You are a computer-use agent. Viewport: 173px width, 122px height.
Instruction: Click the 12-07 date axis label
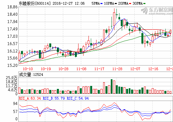(135, 69)
